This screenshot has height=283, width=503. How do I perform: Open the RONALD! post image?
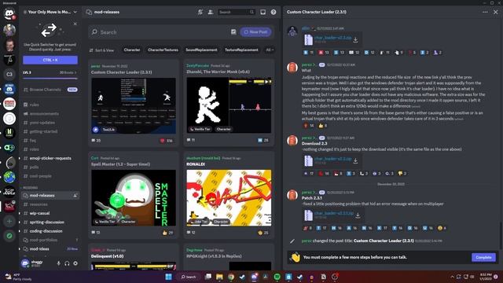click(229, 198)
